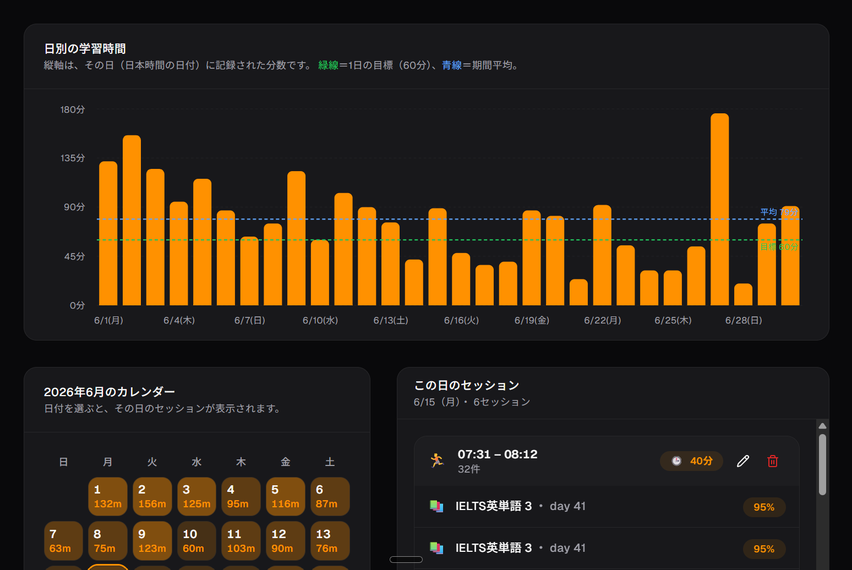Select June 8 with 75m in calendar
Image resolution: width=852 pixels, height=570 pixels.
(108, 541)
